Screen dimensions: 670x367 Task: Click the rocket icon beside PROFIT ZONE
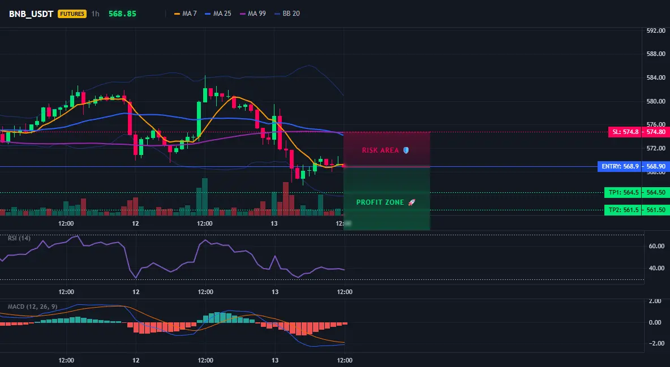(411, 202)
